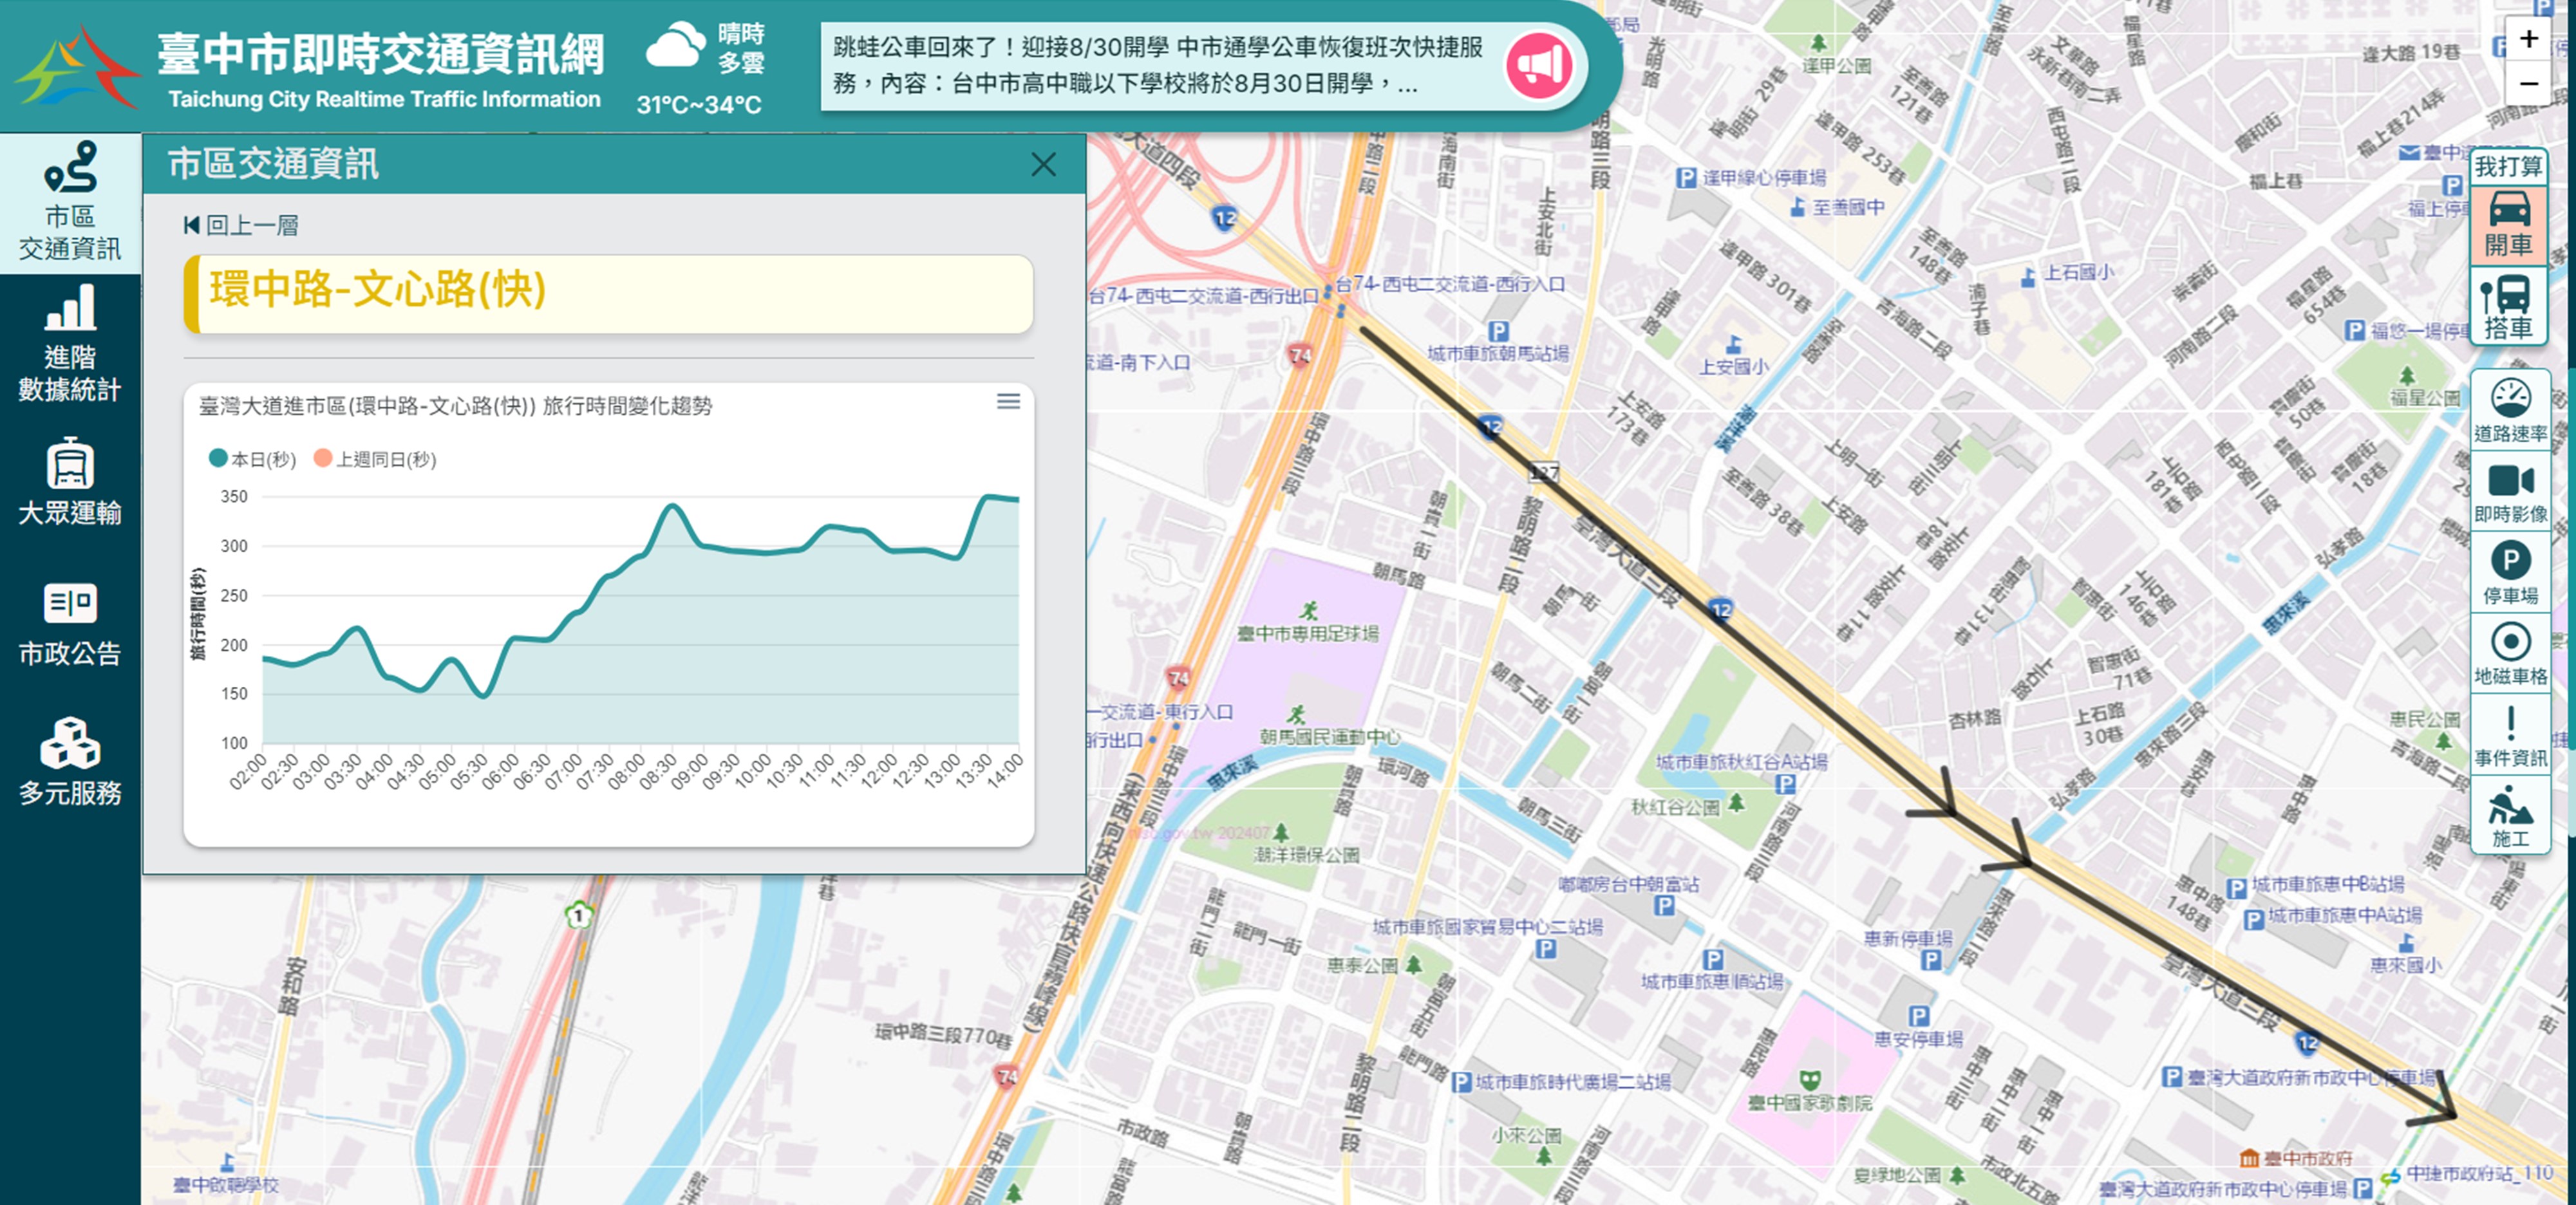Toggle the 道路速率 speed layer

click(x=2510, y=410)
